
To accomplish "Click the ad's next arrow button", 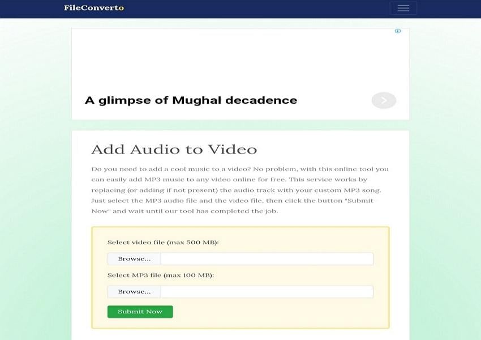I will pos(384,100).
